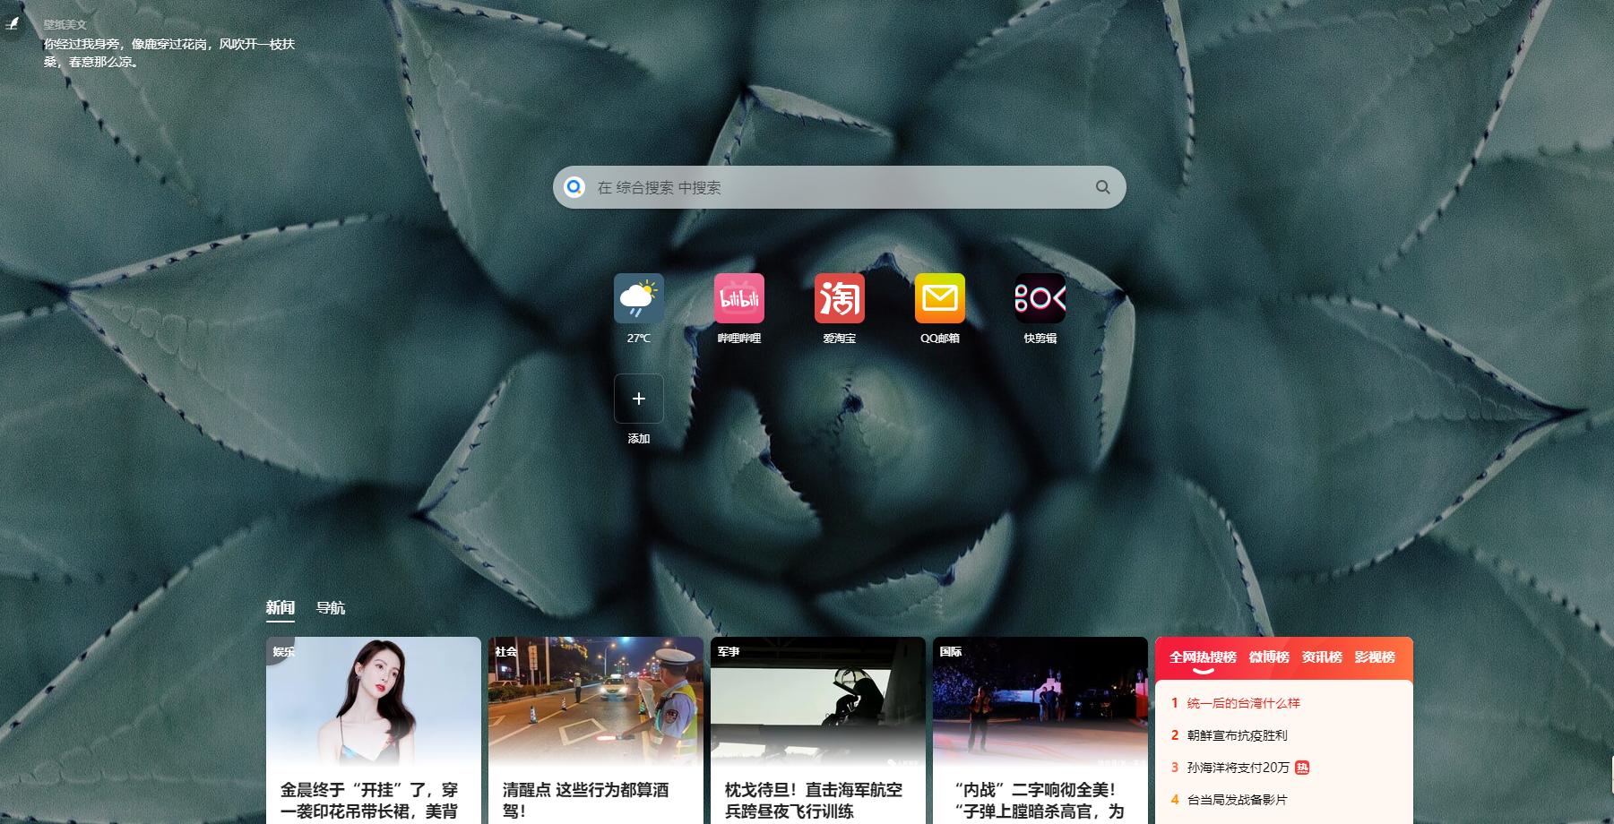Open the 军事 news card image
Viewport: 1614px width, 824px height.
818,700
